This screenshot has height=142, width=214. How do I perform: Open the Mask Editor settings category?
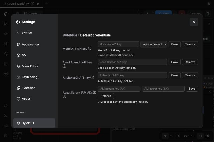coord(34,66)
